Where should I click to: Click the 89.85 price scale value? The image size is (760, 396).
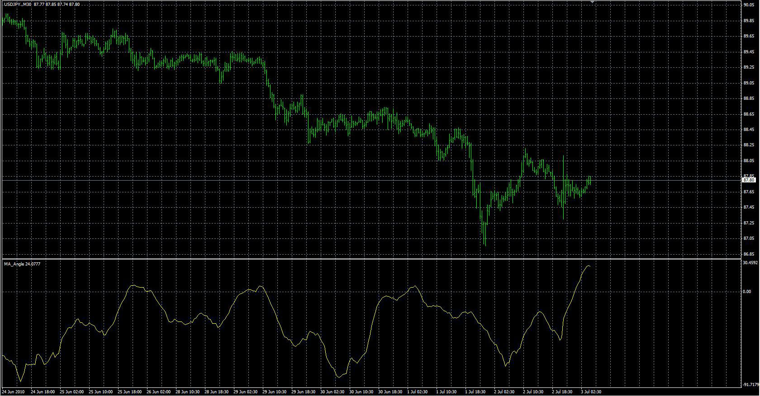coord(749,21)
